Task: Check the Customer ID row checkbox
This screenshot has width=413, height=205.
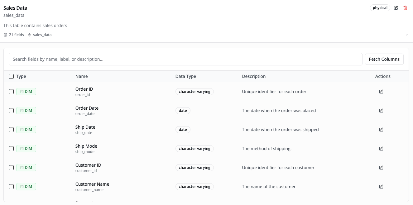Action: coord(11,167)
